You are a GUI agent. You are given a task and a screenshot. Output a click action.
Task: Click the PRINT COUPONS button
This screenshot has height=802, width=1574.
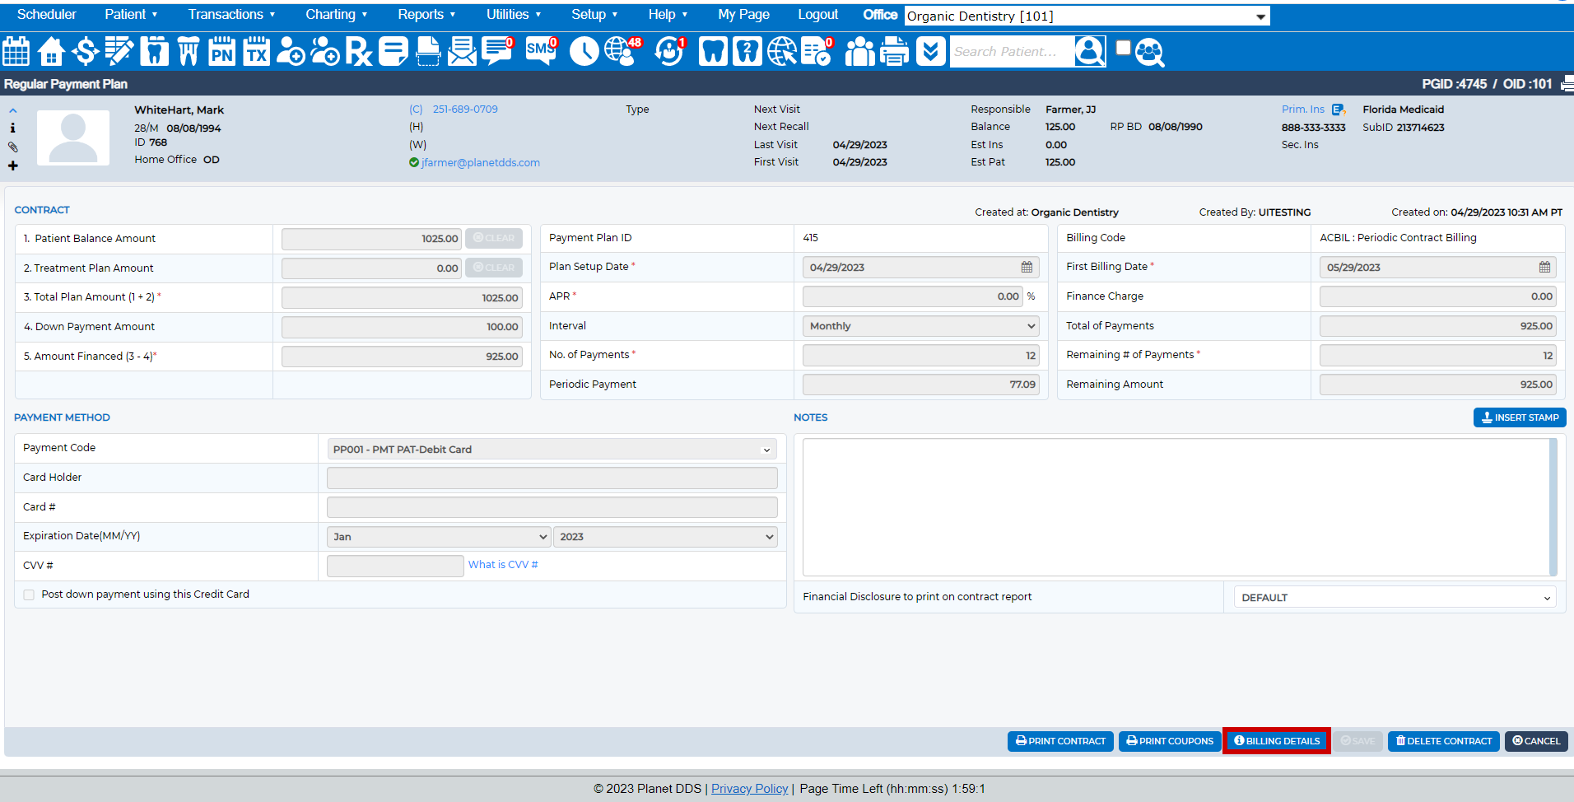[x=1170, y=741]
